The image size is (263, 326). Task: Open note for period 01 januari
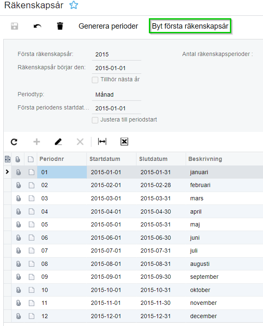pyautogui.click(x=31, y=172)
